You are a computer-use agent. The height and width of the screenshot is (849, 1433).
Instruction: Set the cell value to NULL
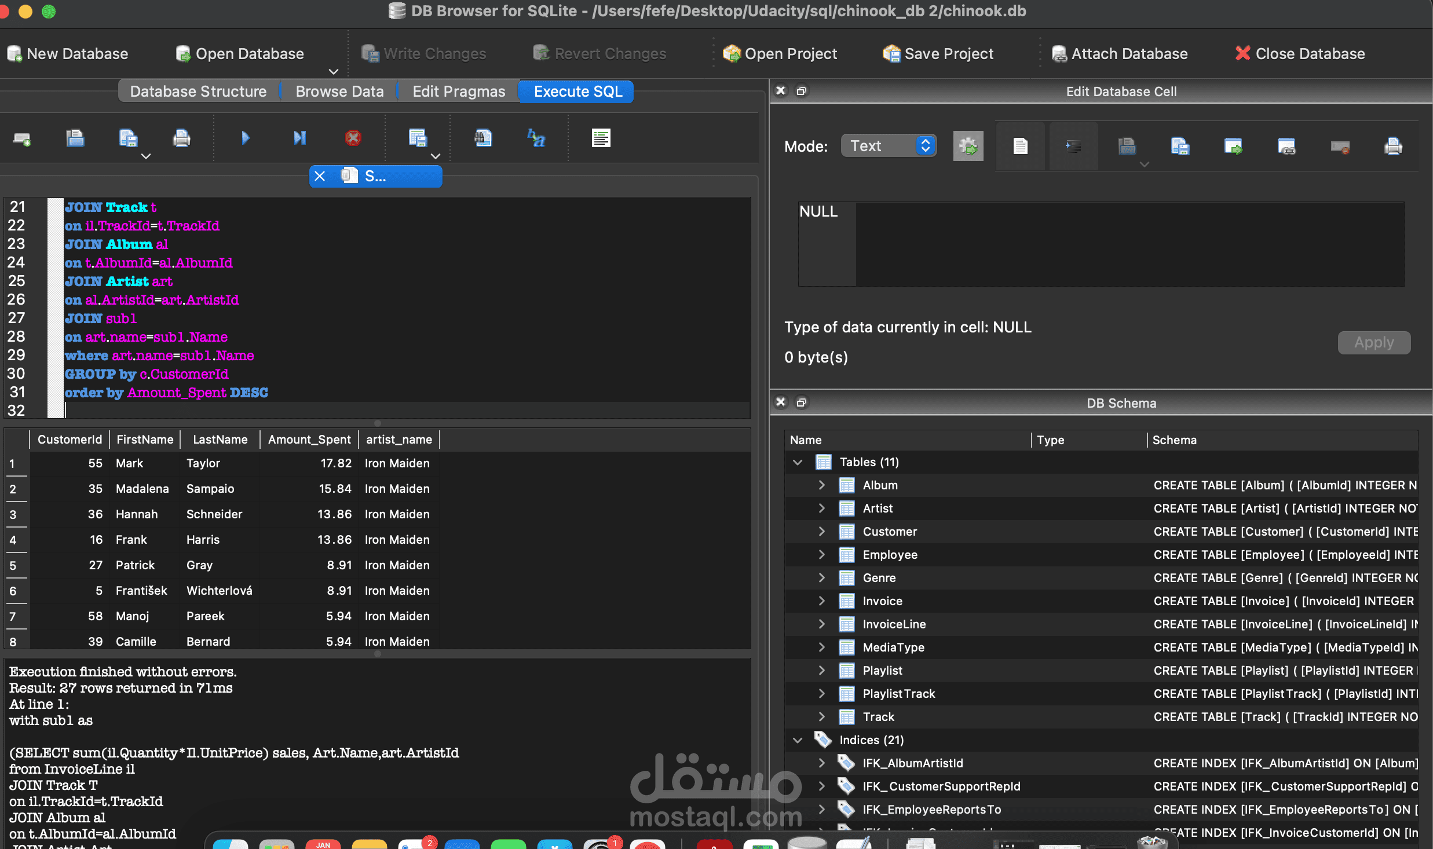1340,147
